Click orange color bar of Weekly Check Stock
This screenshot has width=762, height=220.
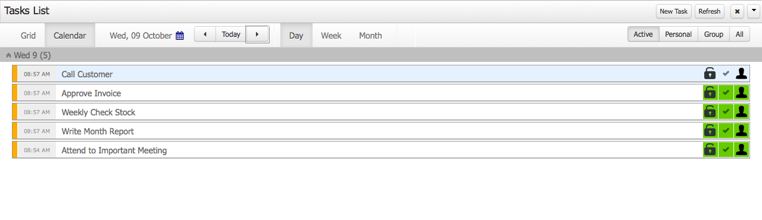pos(15,112)
